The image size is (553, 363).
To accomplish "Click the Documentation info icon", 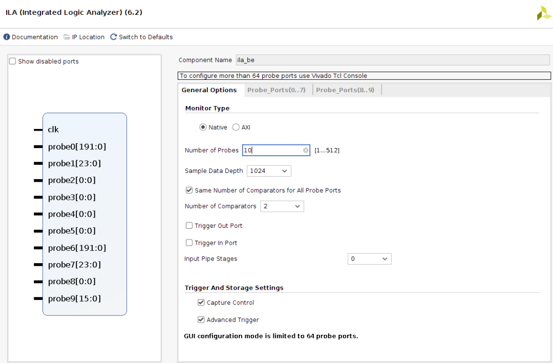I will pyautogui.click(x=7, y=37).
